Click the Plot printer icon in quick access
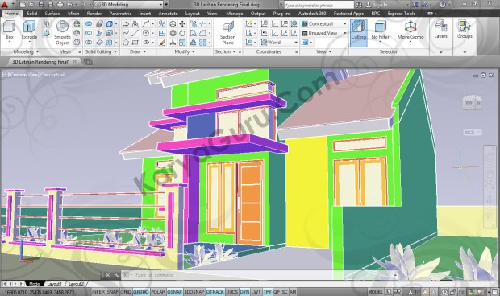This screenshot has height=296, width=500. click(x=60, y=5)
